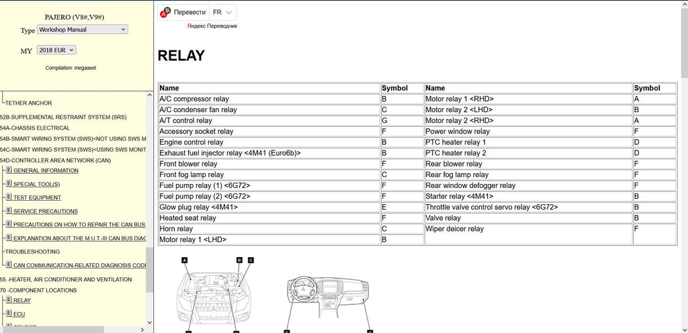The image size is (688, 333).
Task: Select the Engine control relay cell
Action: pyautogui.click(x=269, y=142)
